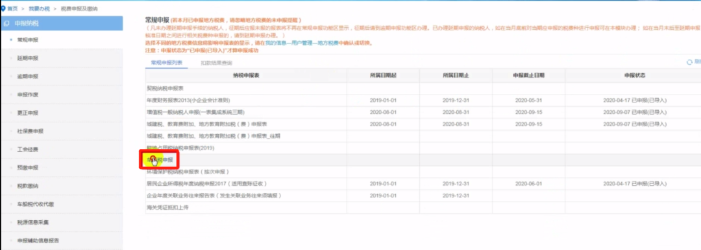Click status 2020-09-07 已申报 for 增值税 row

click(x=635, y=112)
